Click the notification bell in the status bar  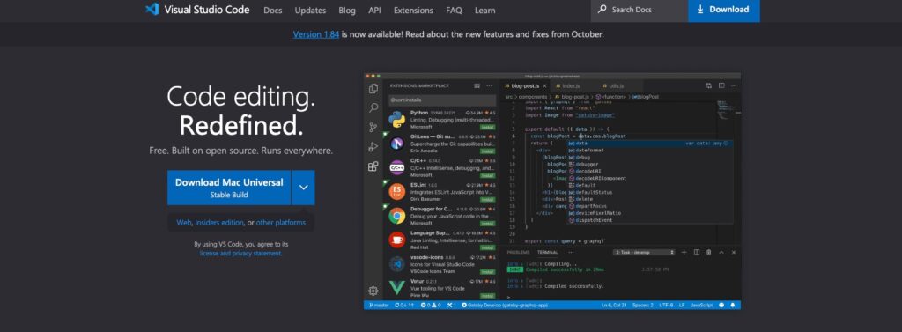tap(734, 305)
